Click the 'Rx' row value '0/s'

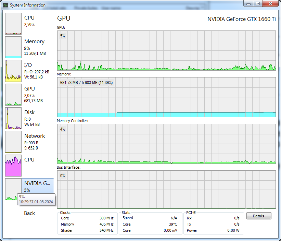[237, 218]
